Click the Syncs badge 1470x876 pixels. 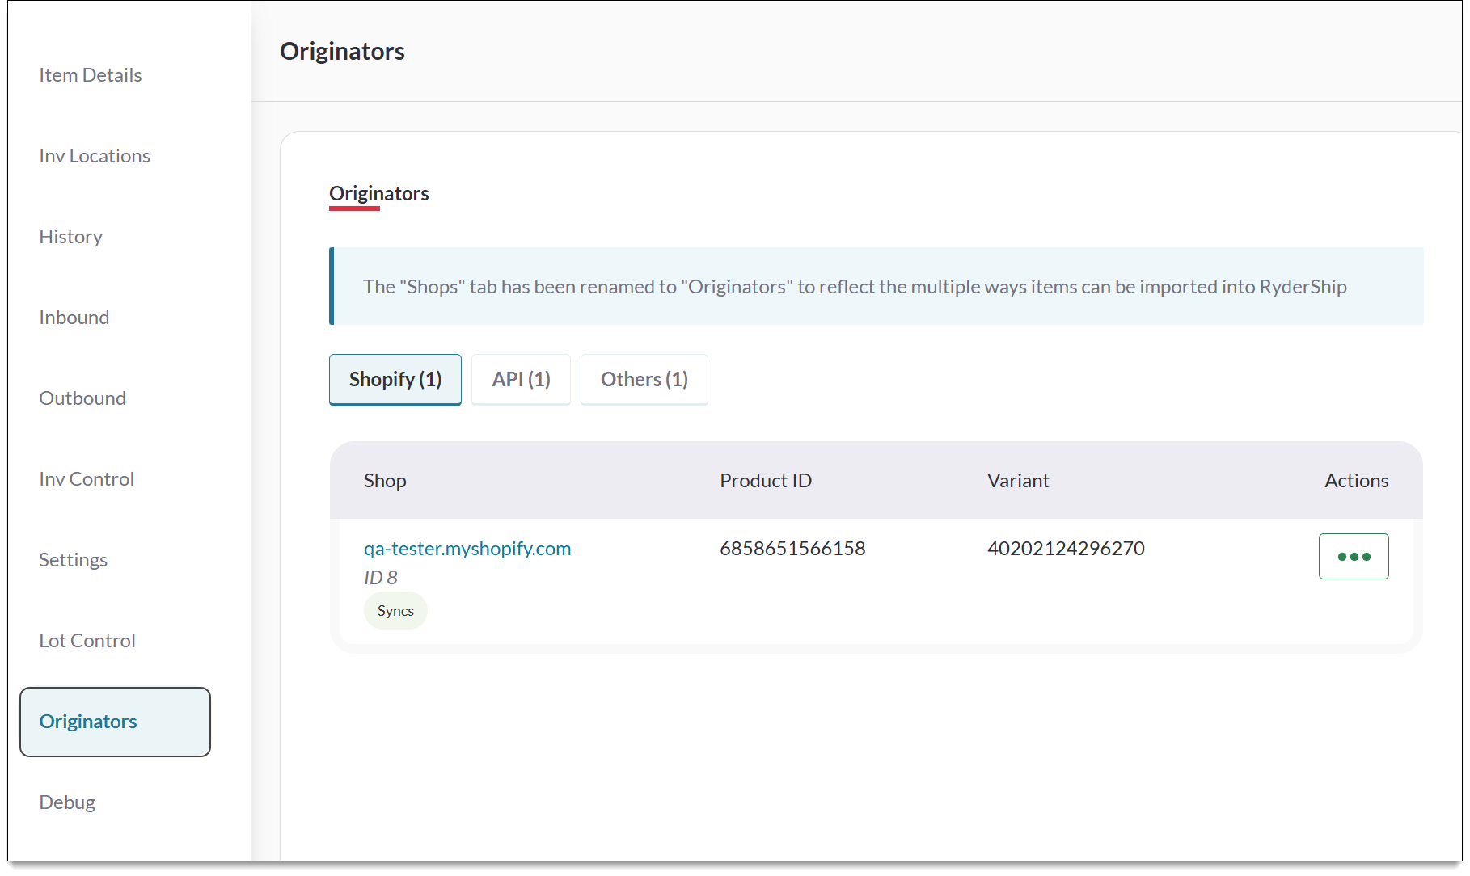[395, 610]
